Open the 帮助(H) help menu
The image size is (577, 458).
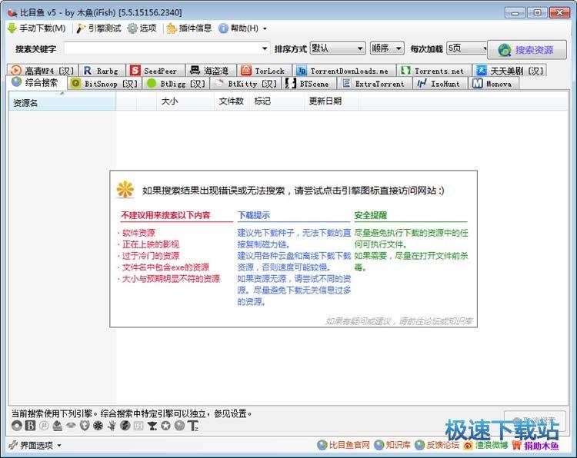click(x=238, y=28)
